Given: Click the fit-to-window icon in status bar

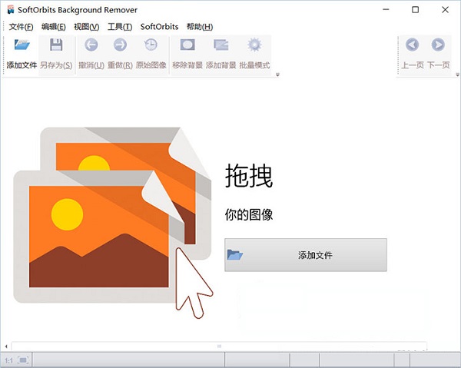Looking at the screenshot, I should coord(23,360).
